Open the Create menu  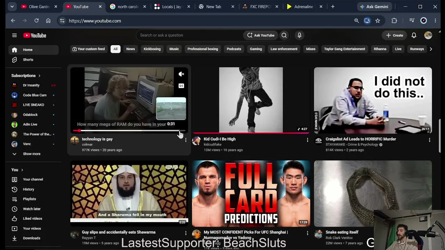[395, 35]
